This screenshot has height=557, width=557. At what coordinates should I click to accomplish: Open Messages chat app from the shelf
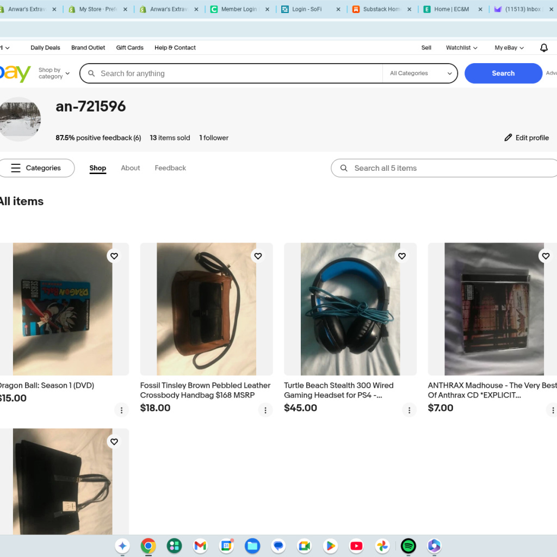[x=278, y=546]
